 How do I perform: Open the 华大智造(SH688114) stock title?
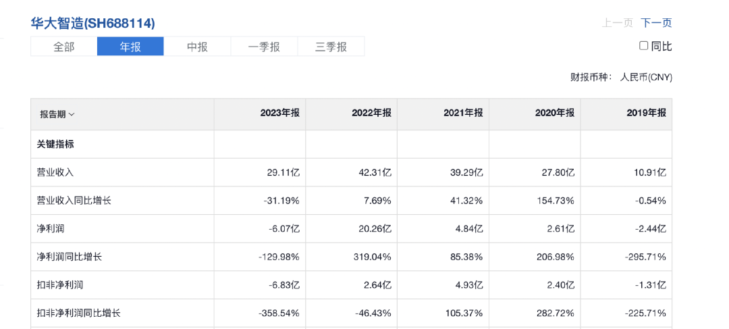point(93,23)
